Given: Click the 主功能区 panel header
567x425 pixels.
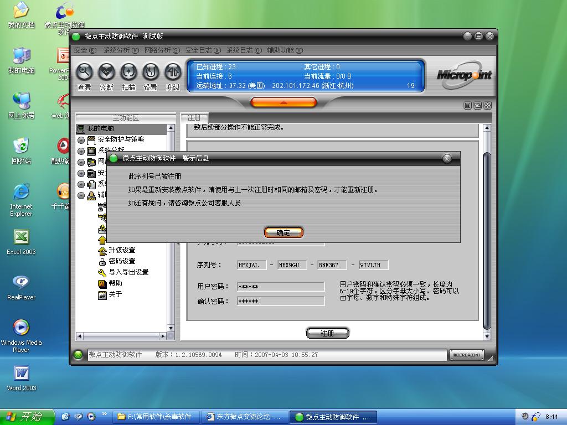Looking at the screenshot, I should pos(125,118).
